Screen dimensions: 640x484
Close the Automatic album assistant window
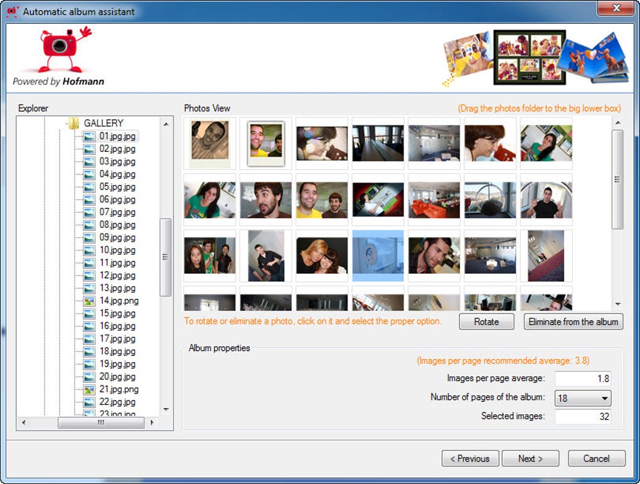(616, 8)
